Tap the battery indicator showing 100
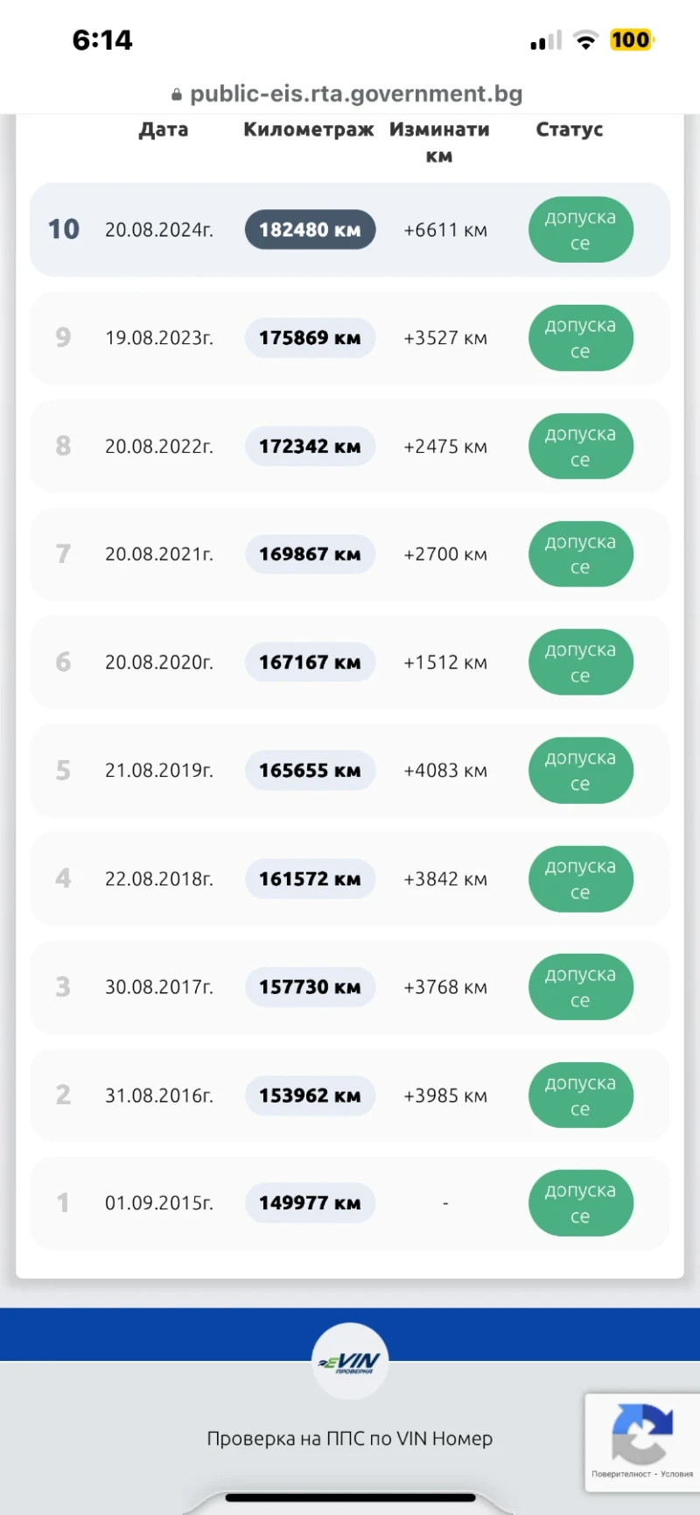The width and height of the screenshot is (700, 1515). pyautogui.click(x=631, y=40)
